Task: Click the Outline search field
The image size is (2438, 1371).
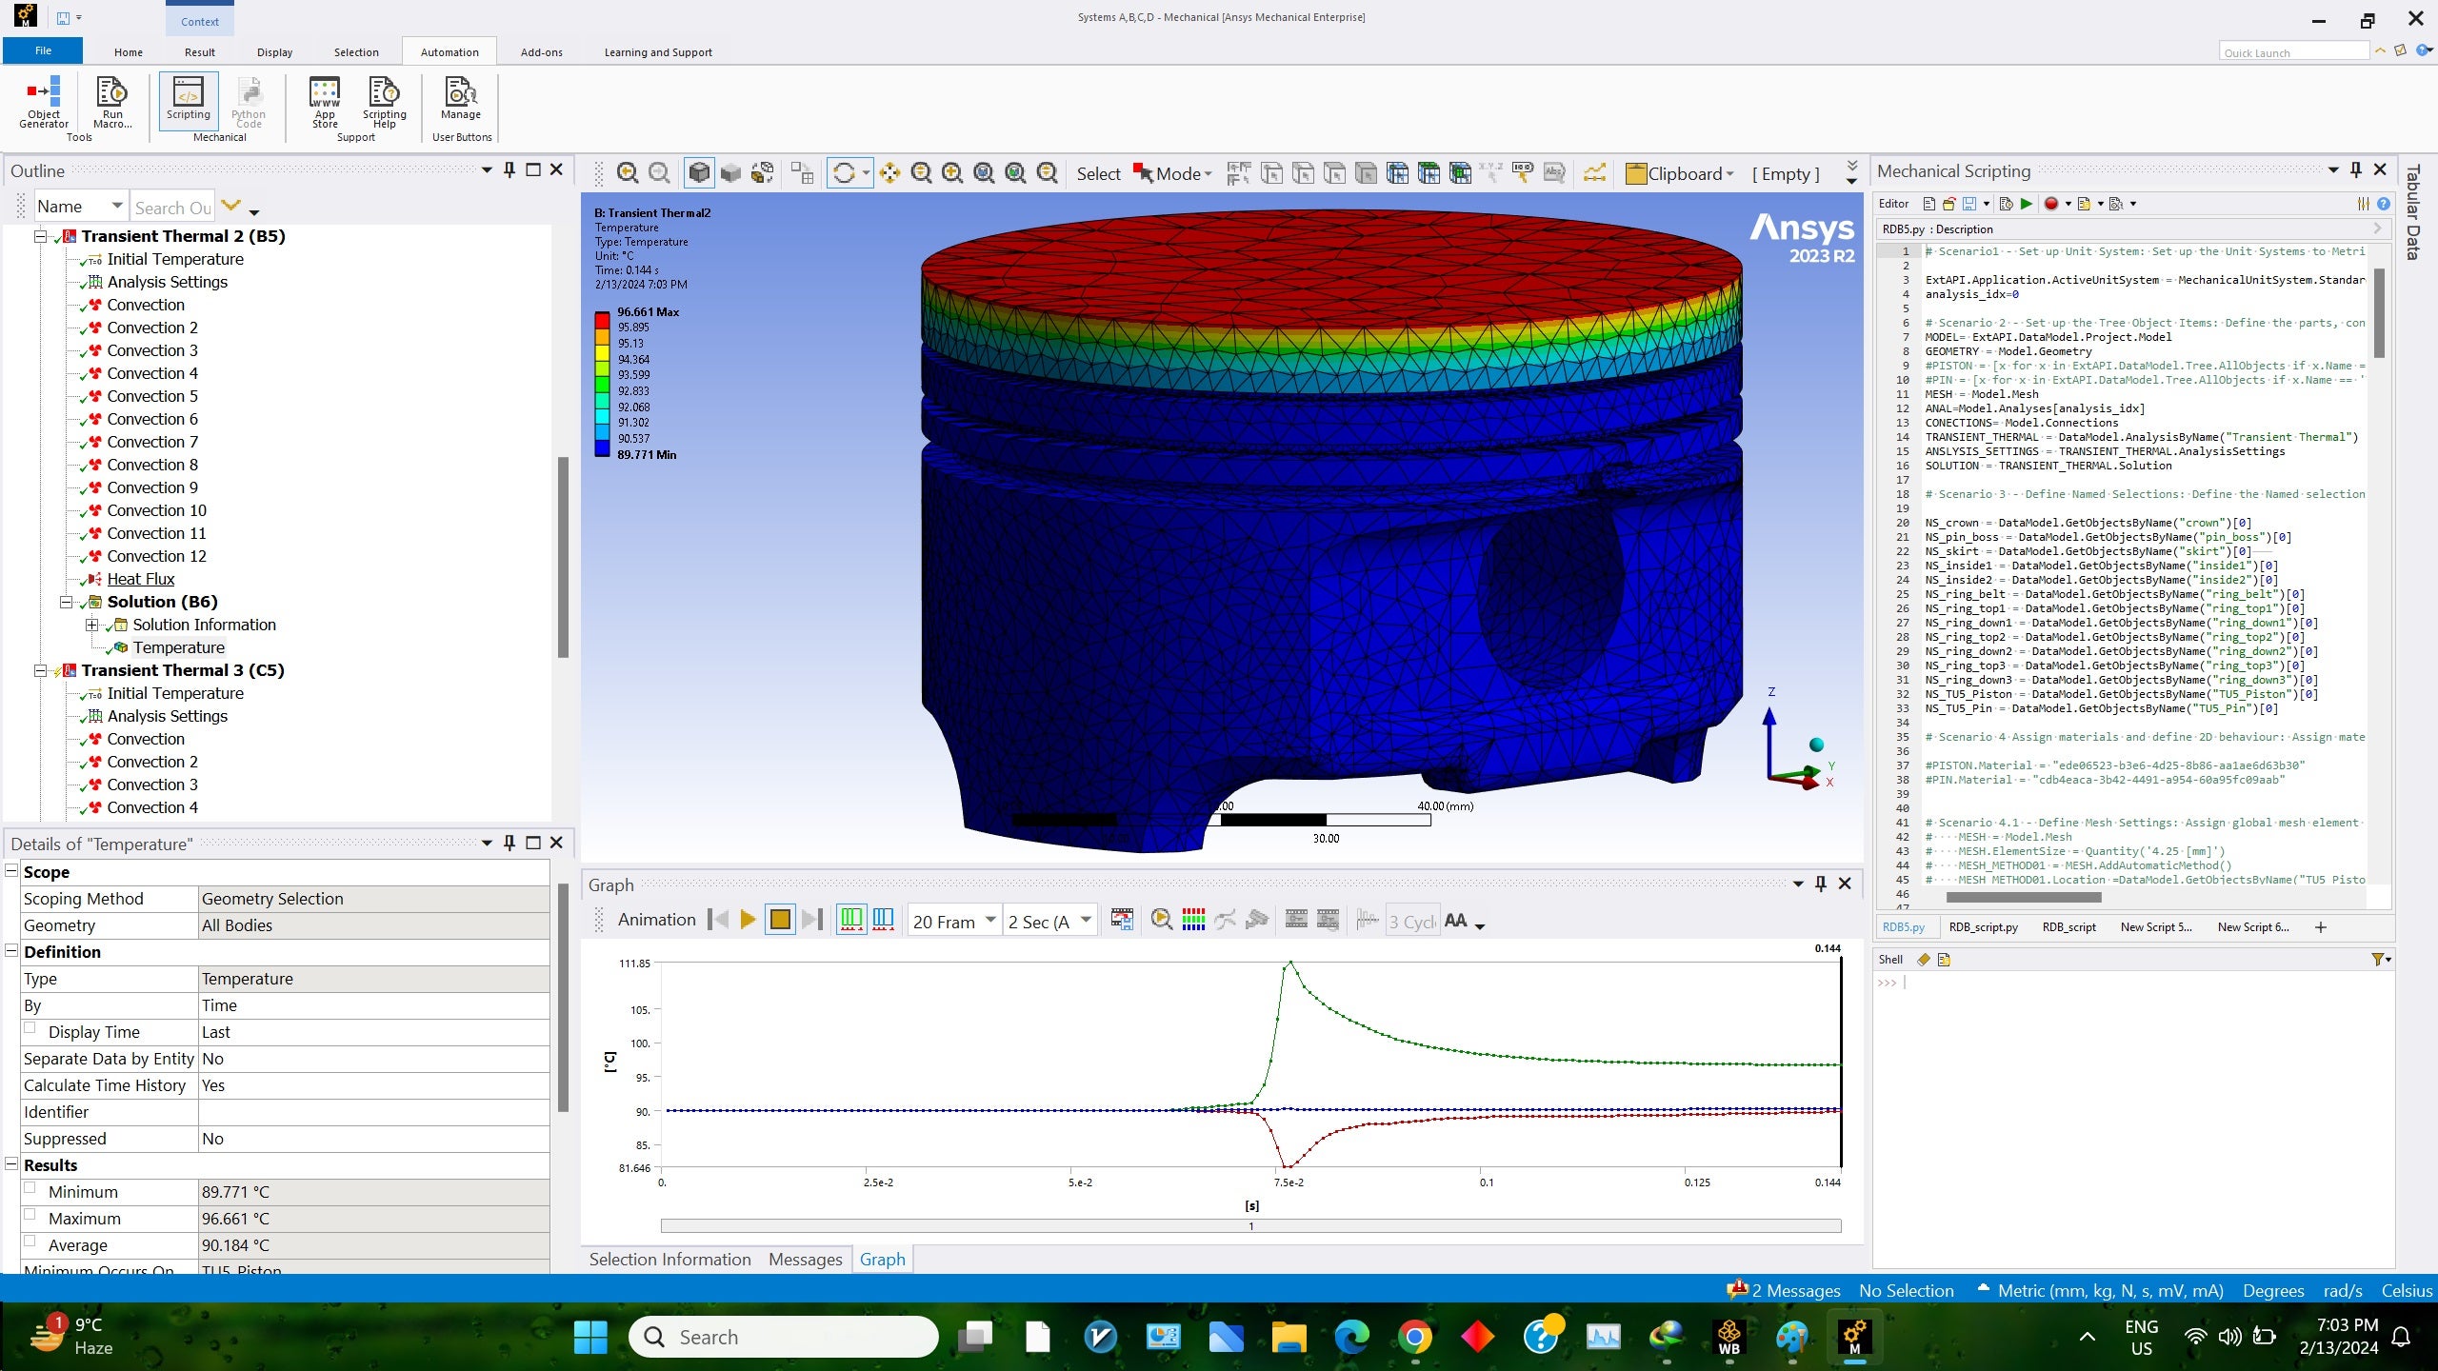Action: [x=172, y=207]
